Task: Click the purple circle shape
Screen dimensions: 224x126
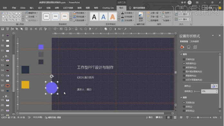Action: (52, 88)
